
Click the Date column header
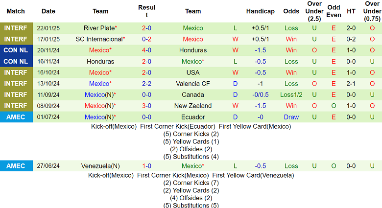(x=48, y=11)
